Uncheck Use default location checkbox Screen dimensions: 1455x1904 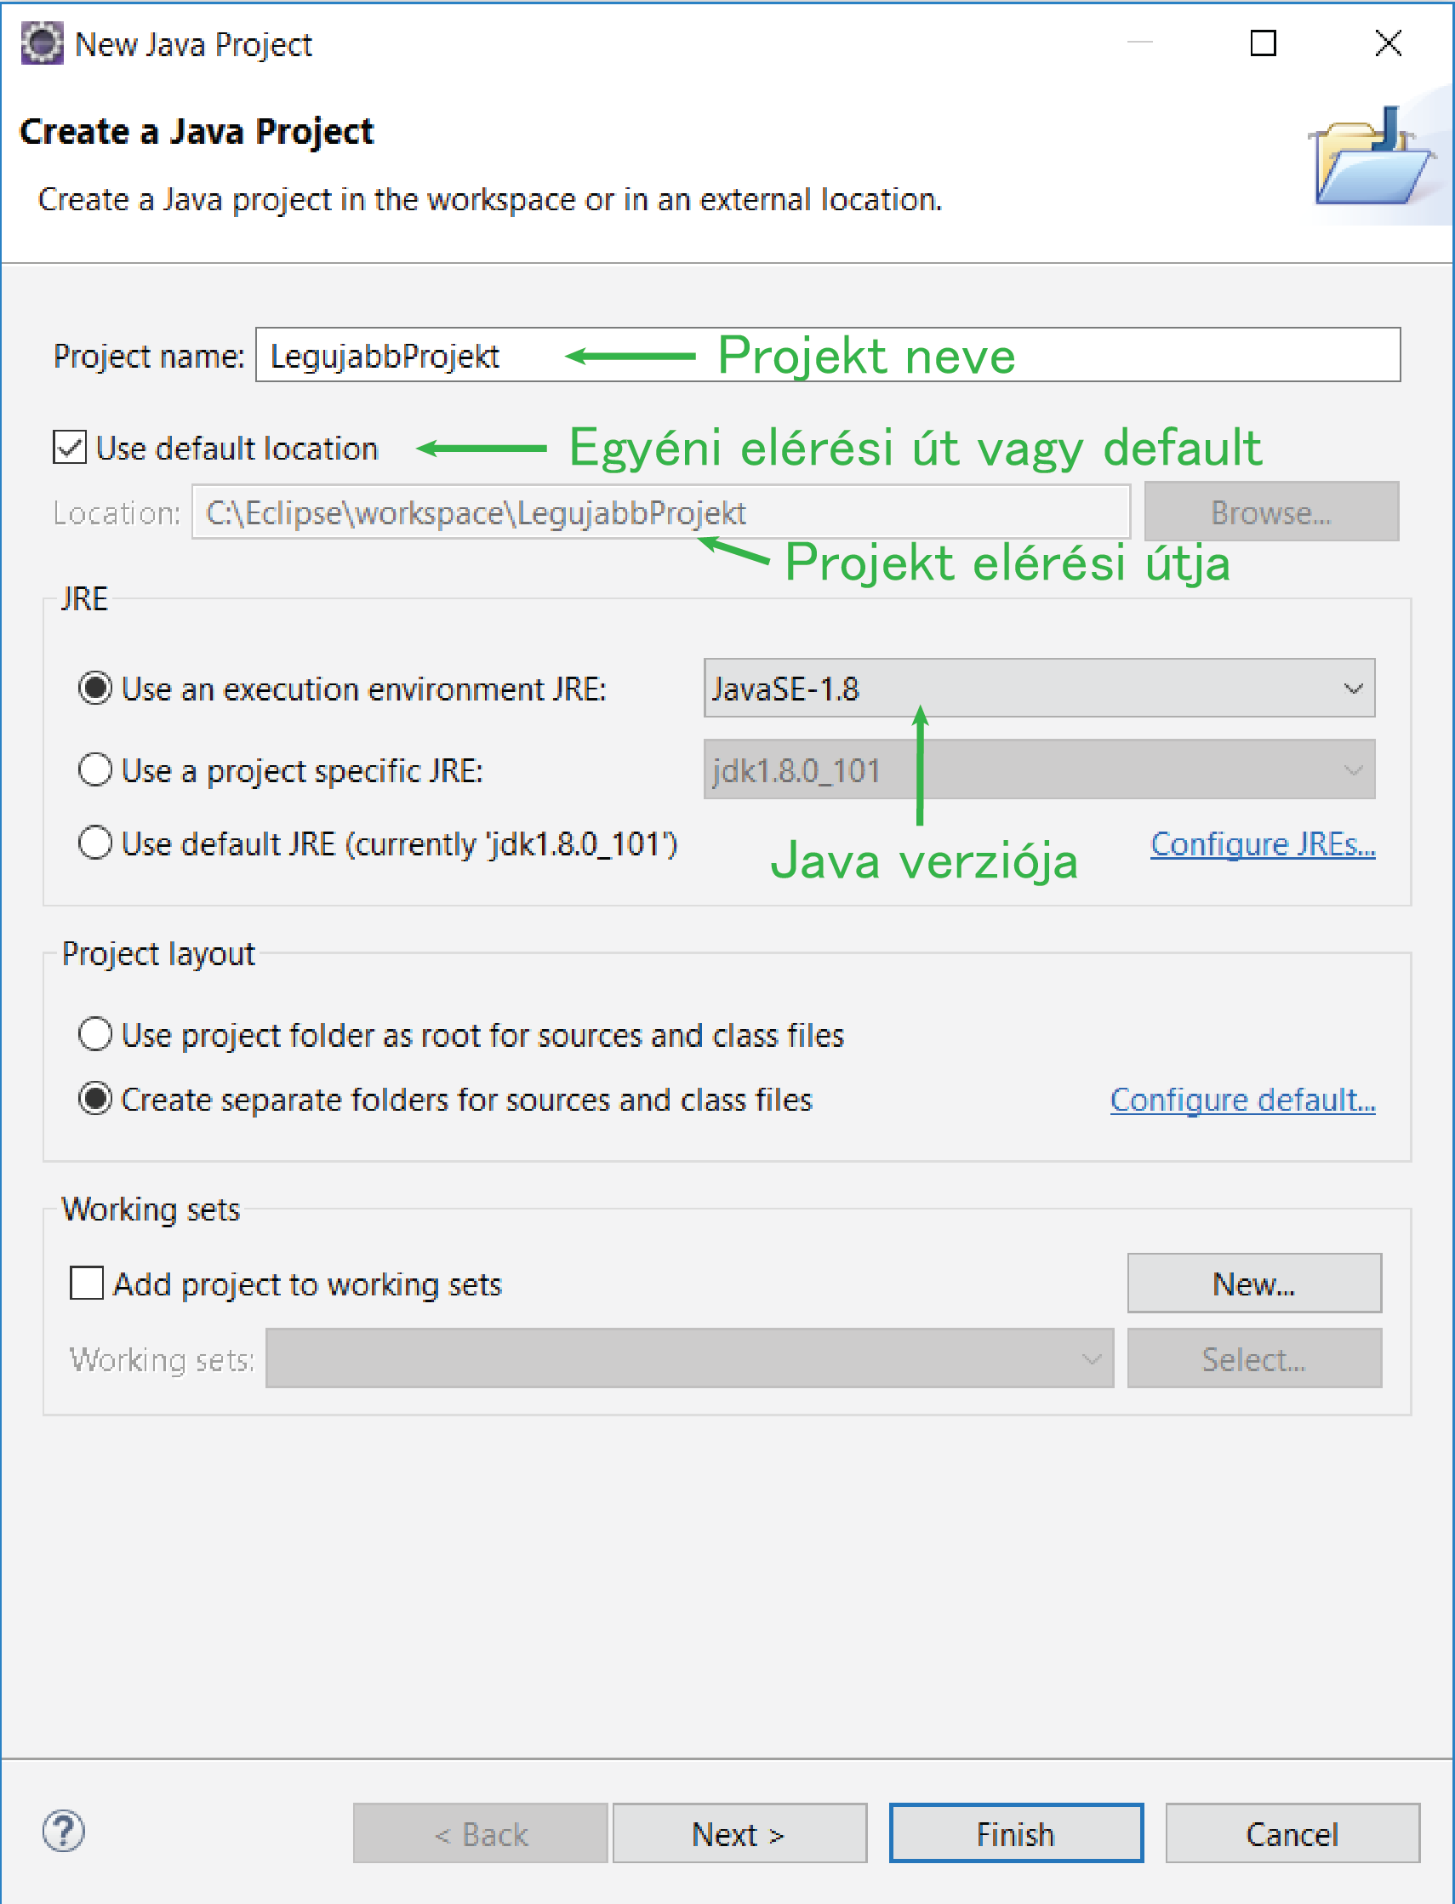coord(69,448)
